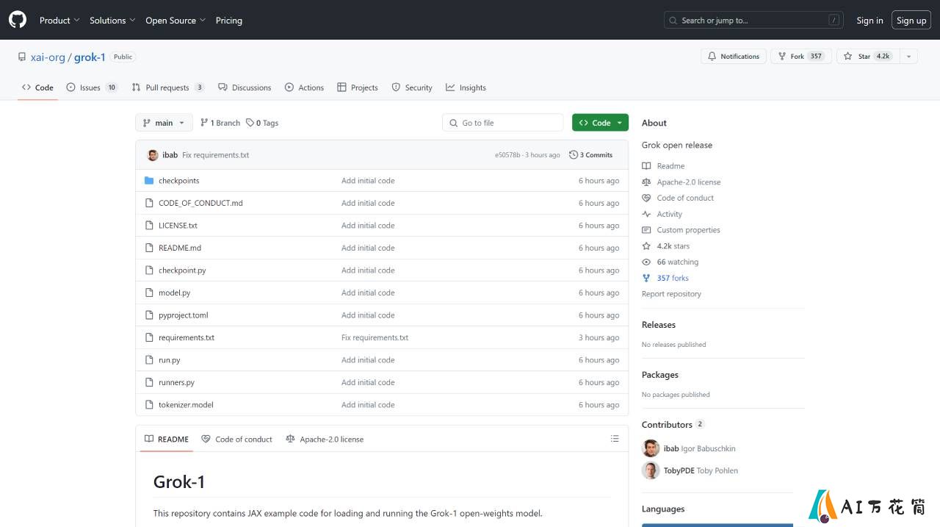Screen dimensions: 940x527
Task: Click the Report repository link
Action: pos(671,294)
